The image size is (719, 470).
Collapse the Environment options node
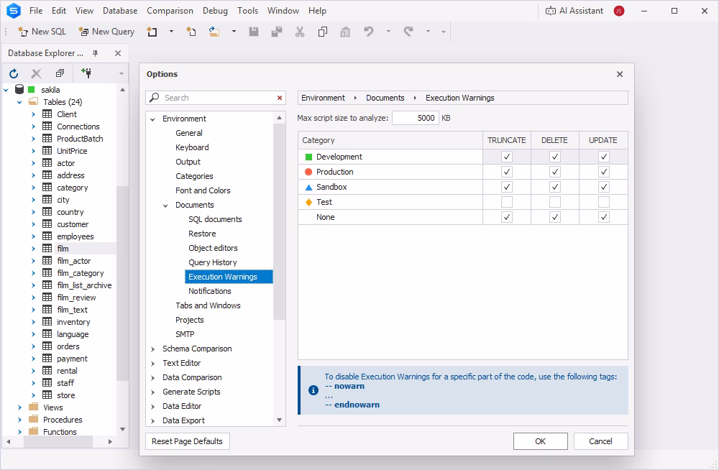(x=152, y=119)
